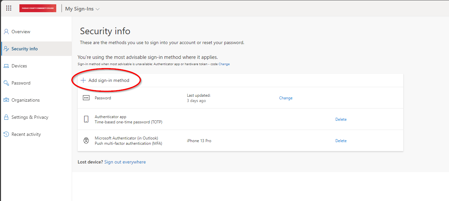This screenshot has height=201, width=449.
Task: Click the Microsoft Authenticator row icon
Action: (86, 140)
